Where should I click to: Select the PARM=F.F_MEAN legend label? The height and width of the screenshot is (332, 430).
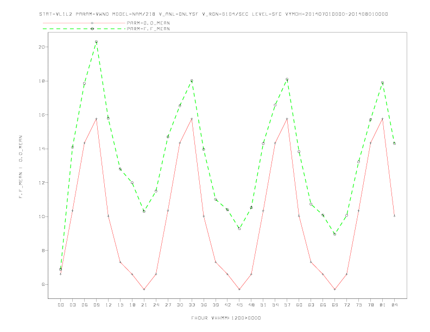click(x=148, y=29)
